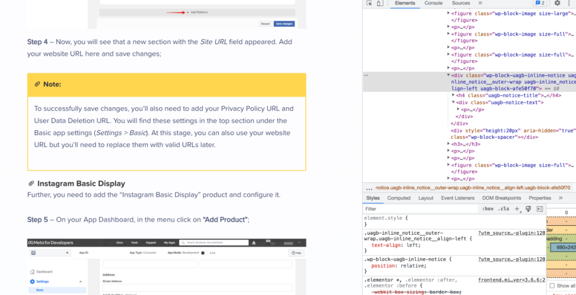
Task: Click the breadcrumb notice.uagb-inline_notice path item
Action: click(x=473, y=188)
